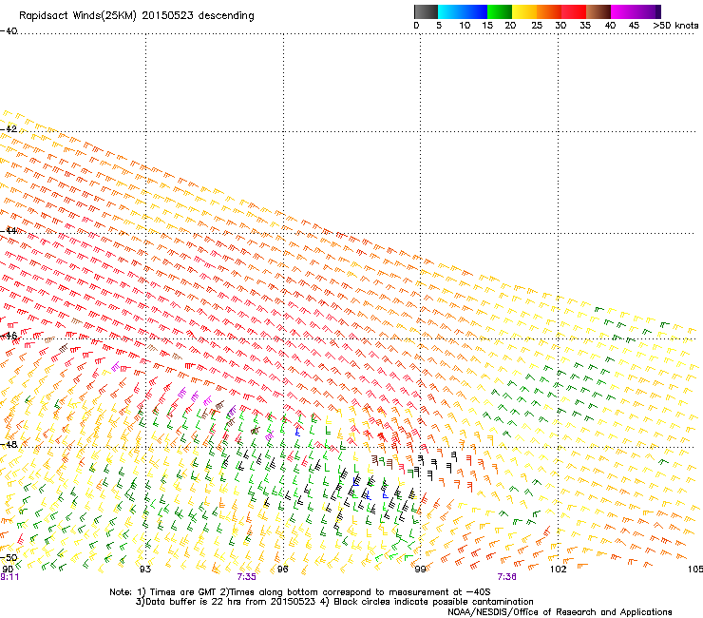This screenshot has width=703, height=618.
Task: Click the cyan-blue 5-15 knots legend segment
Action: [463, 11]
